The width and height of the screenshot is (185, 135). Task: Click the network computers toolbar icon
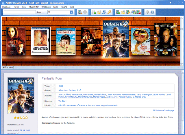pos(104,12)
